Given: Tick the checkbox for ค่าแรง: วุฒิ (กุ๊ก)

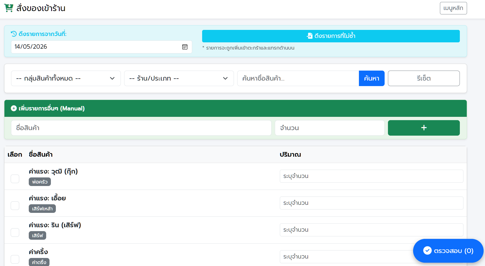Looking at the screenshot, I should 15,179.
